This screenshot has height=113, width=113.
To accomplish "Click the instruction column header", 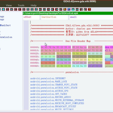I will (54, 17).
